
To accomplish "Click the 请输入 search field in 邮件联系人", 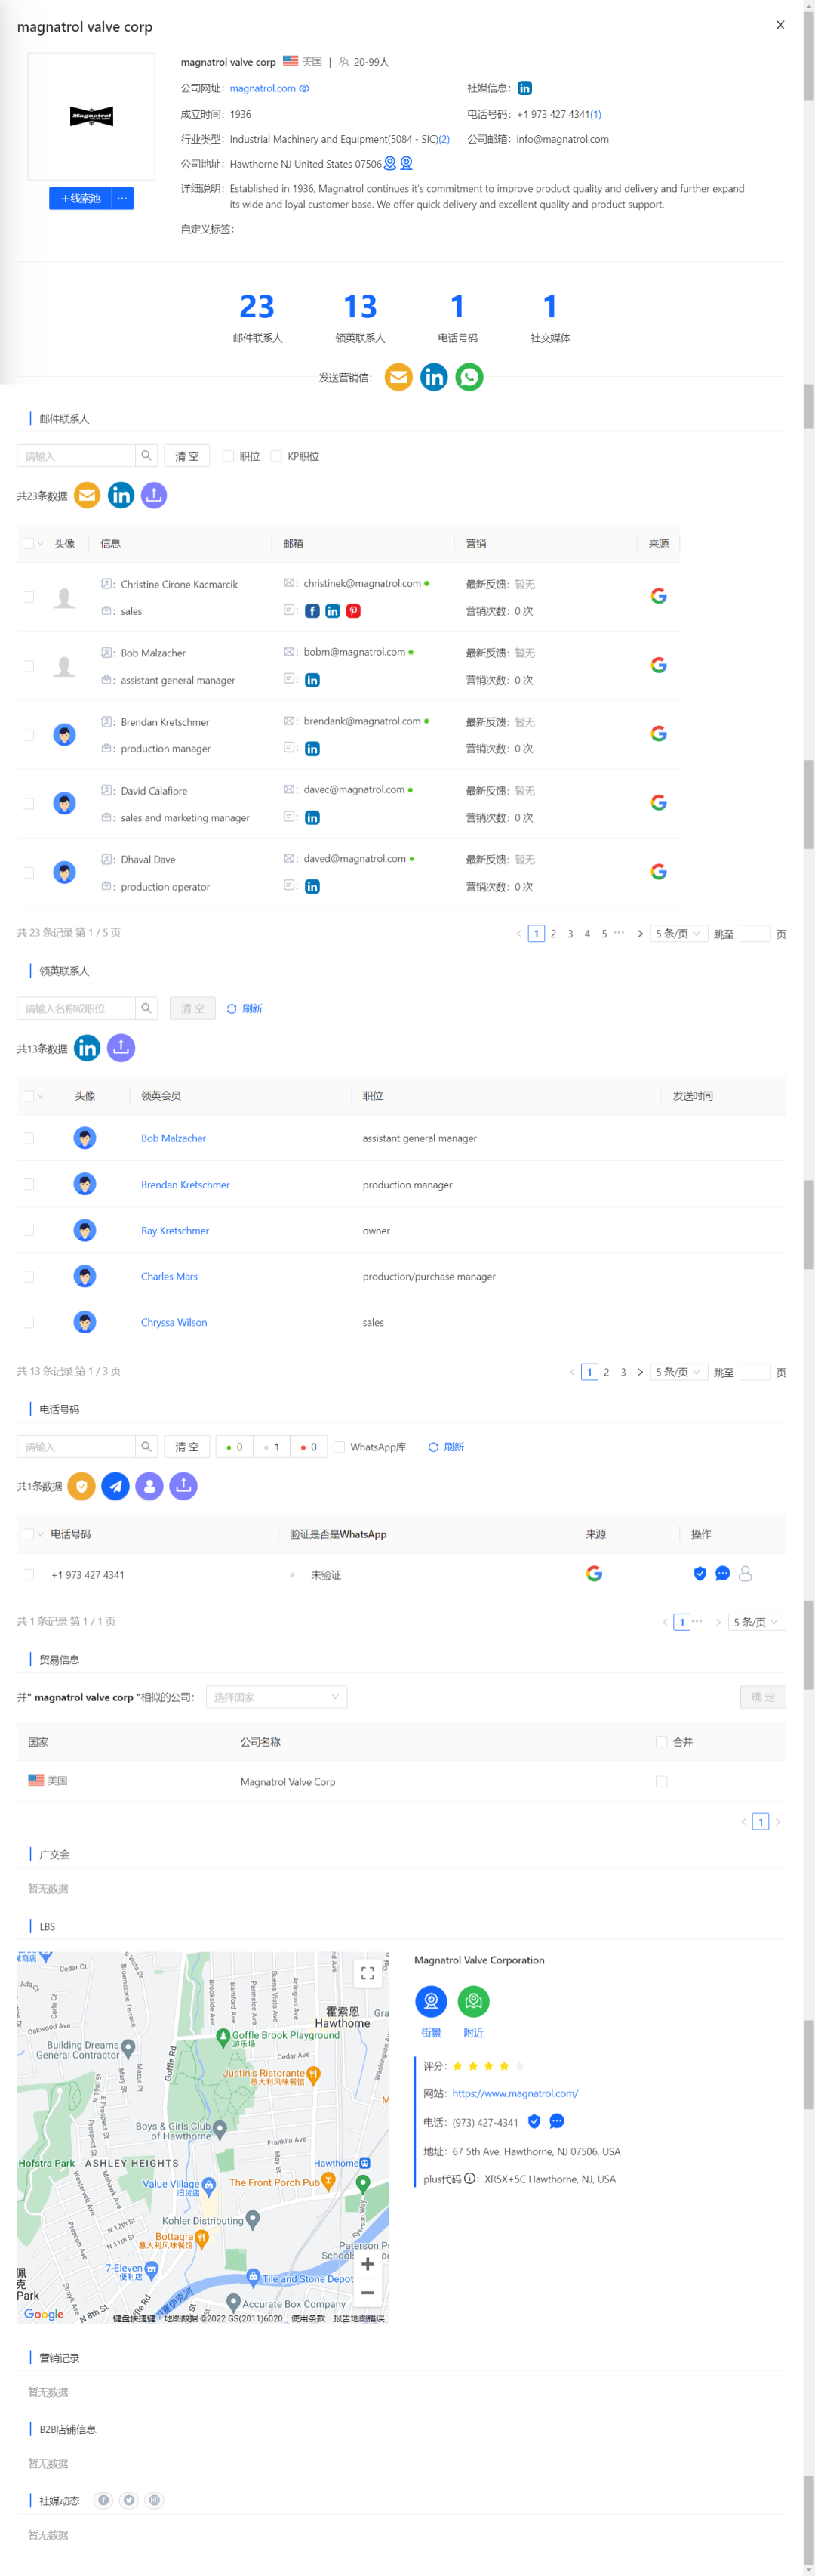I will click(76, 456).
